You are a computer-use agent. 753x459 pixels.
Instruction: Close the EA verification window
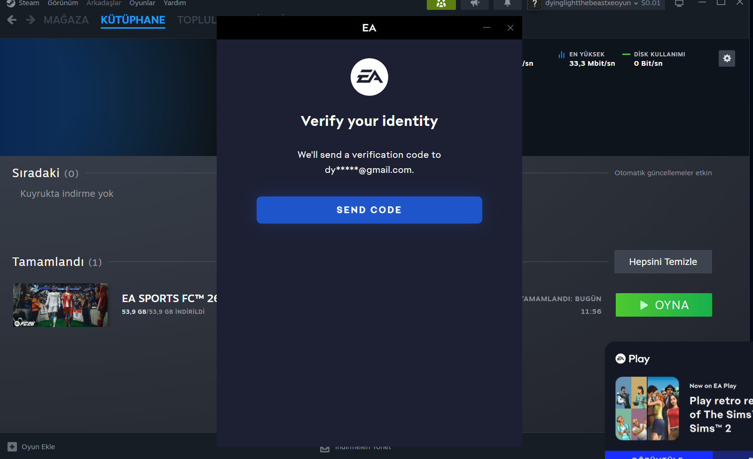(510, 28)
